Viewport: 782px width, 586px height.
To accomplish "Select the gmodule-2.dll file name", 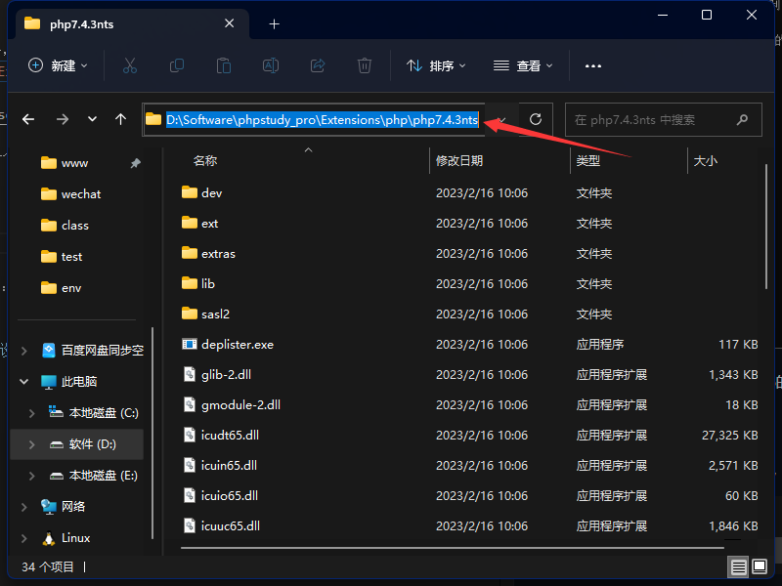I will (x=240, y=405).
